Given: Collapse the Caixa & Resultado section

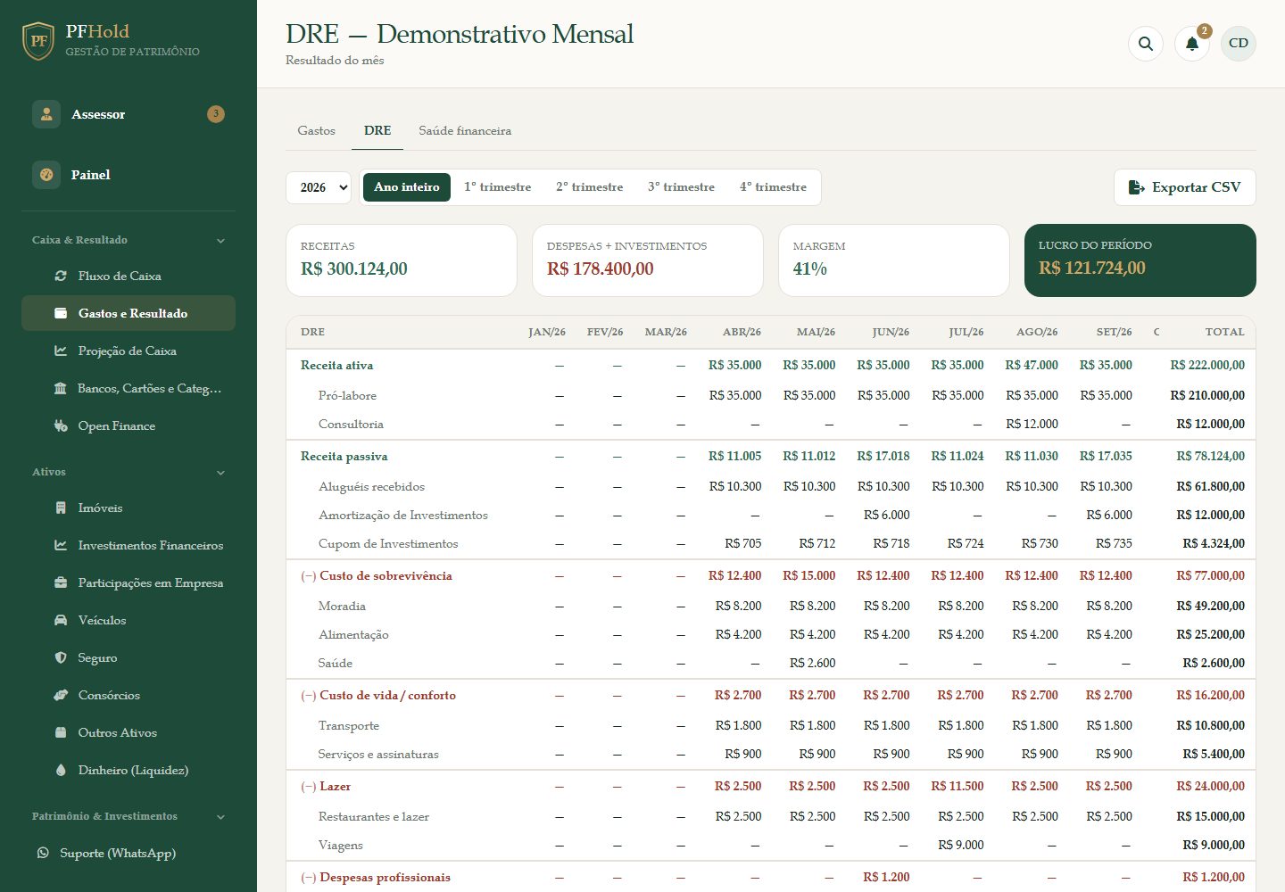Looking at the screenshot, I should 220,240.
